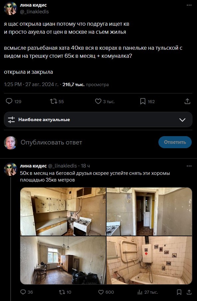Open more options on the main tweet
This screenshot has width=197, height=301.
(188, 5)
